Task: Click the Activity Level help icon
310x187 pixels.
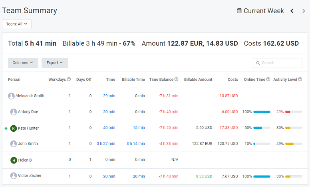Action: point(300,80)
